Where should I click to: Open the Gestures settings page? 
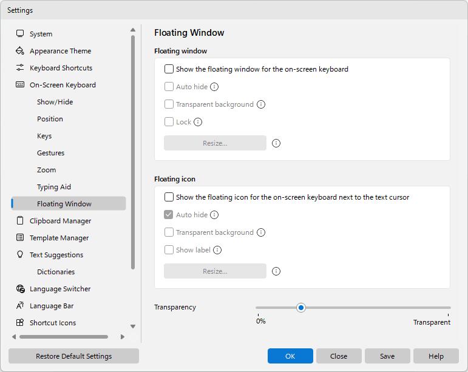[x=50, y=153]
